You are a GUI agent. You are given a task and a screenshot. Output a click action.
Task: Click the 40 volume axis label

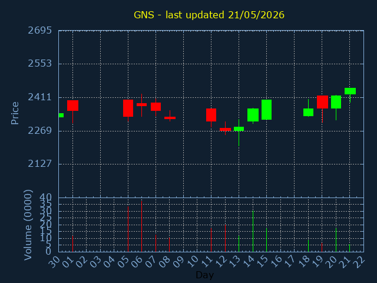(x=46, y=198)
